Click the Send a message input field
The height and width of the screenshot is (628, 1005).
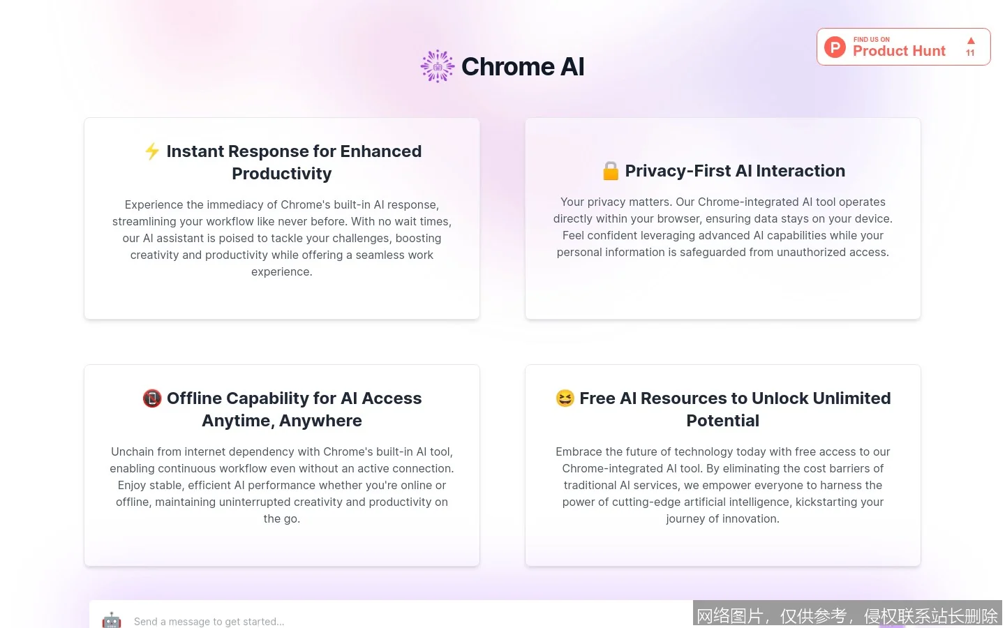pyautogui.click(x=391, y=621)
